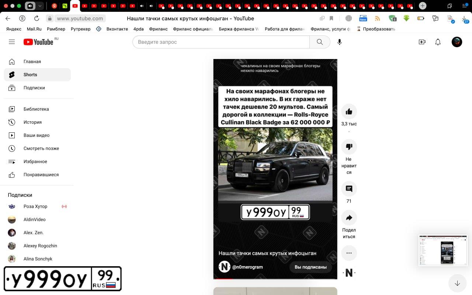Screen dimensions: 472x295
Task: Open Подписки in the sidebar
Action: pos(37,88)
